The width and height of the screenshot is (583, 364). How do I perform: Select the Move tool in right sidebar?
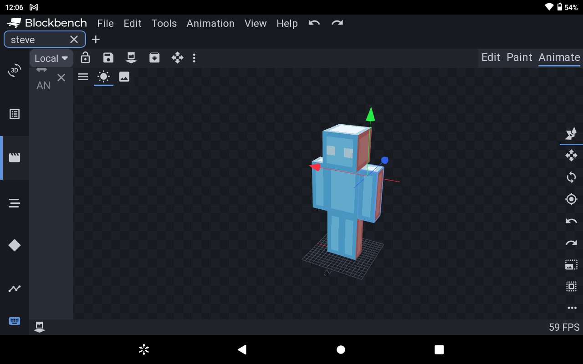(571, 156)
